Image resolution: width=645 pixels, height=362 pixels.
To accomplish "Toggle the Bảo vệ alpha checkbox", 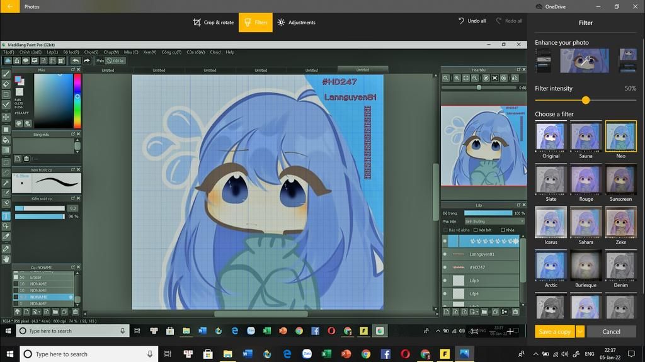I will 445,230.
